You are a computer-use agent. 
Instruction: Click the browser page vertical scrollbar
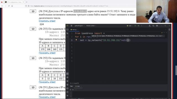pos(176,70)
